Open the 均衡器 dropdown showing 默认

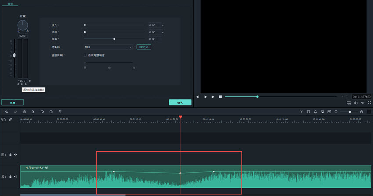pyautogui.click(x=108, y=47)
